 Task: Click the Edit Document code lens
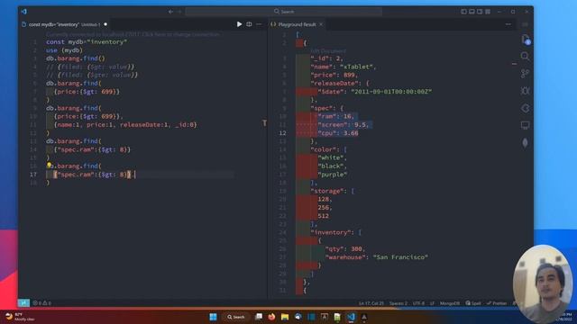328,50
